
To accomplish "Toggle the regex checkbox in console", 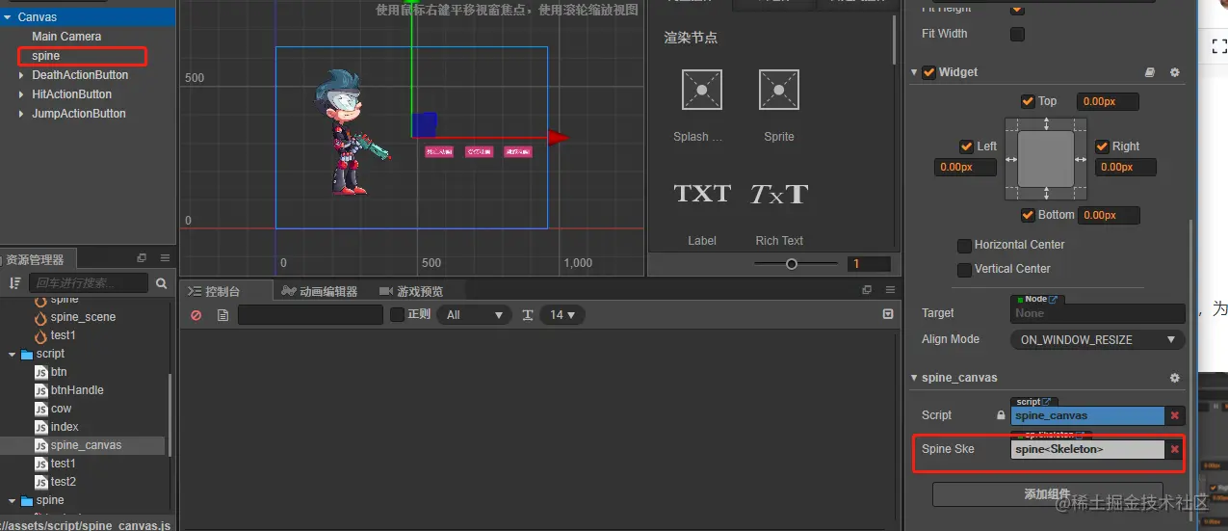I will (397, 314).
